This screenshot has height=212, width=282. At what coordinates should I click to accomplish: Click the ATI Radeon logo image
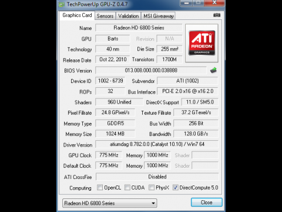click(202, 43)
